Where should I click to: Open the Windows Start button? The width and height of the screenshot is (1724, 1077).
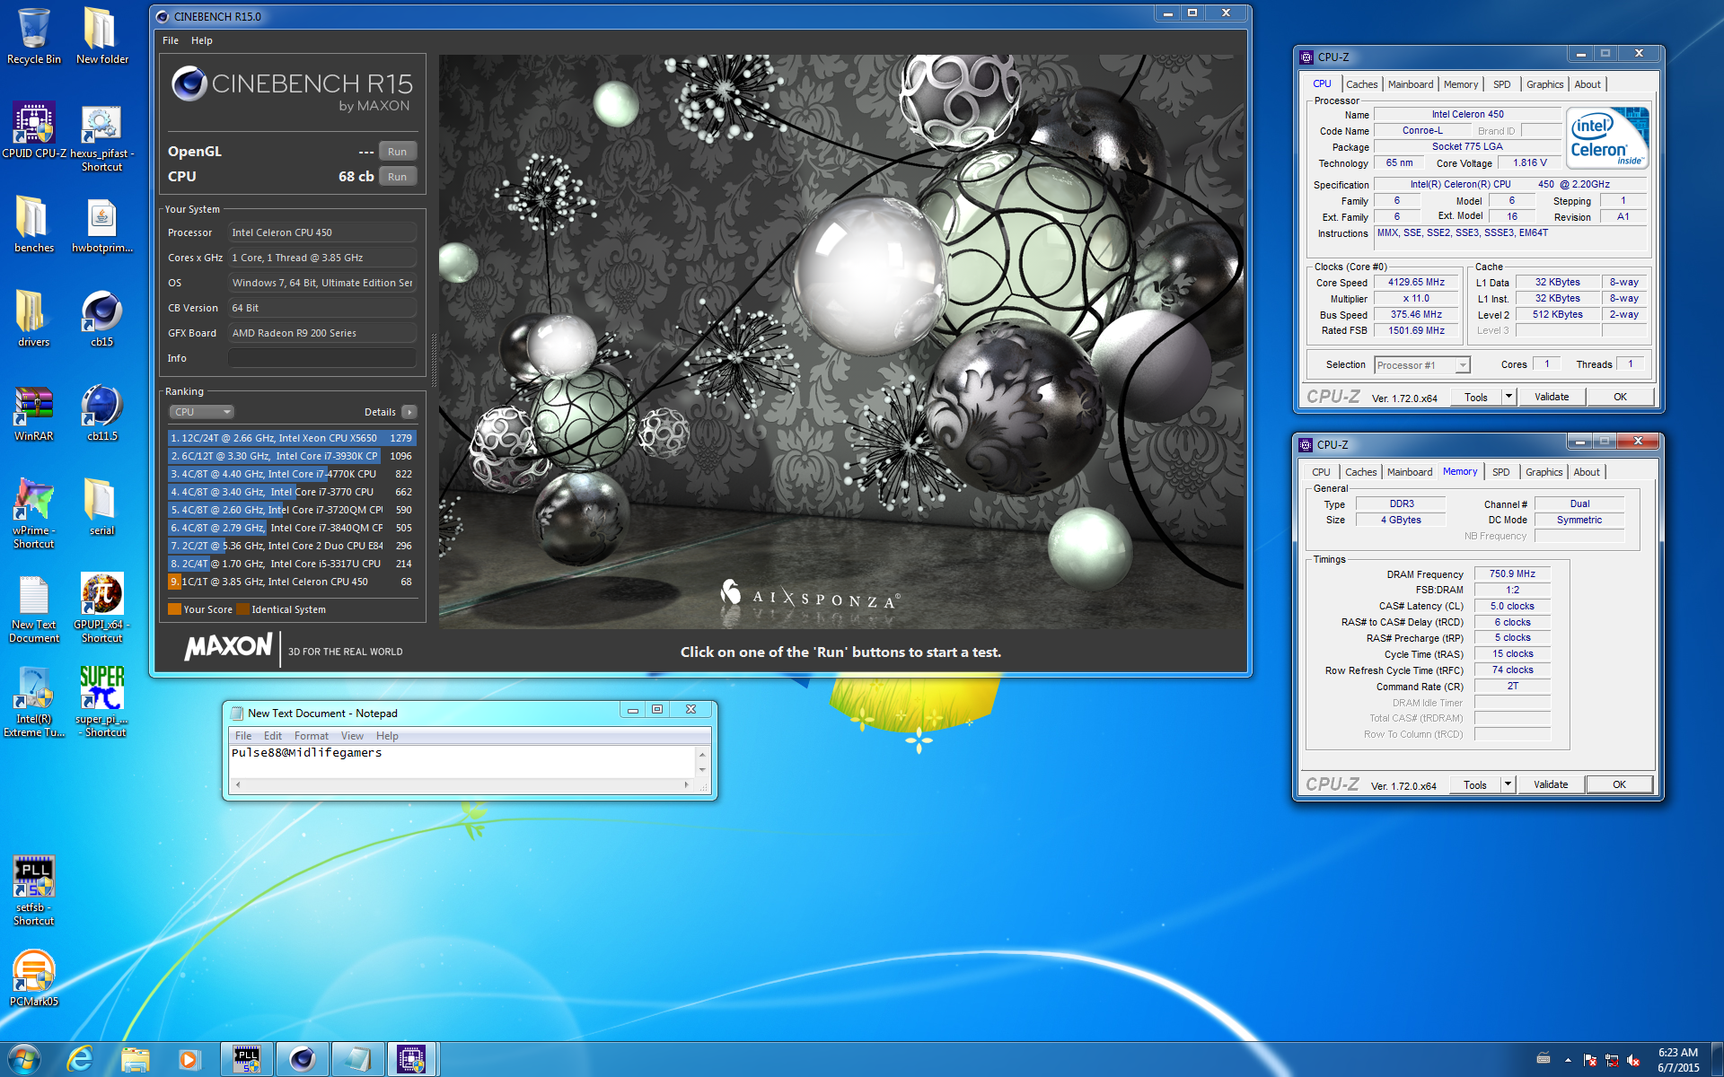(x=24, y=1059)
